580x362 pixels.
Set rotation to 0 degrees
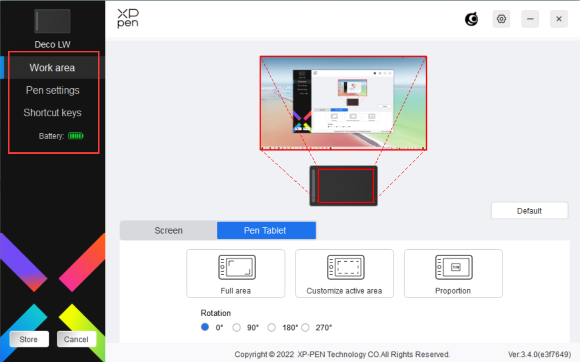pyautogui.click(x=205, y=328)
